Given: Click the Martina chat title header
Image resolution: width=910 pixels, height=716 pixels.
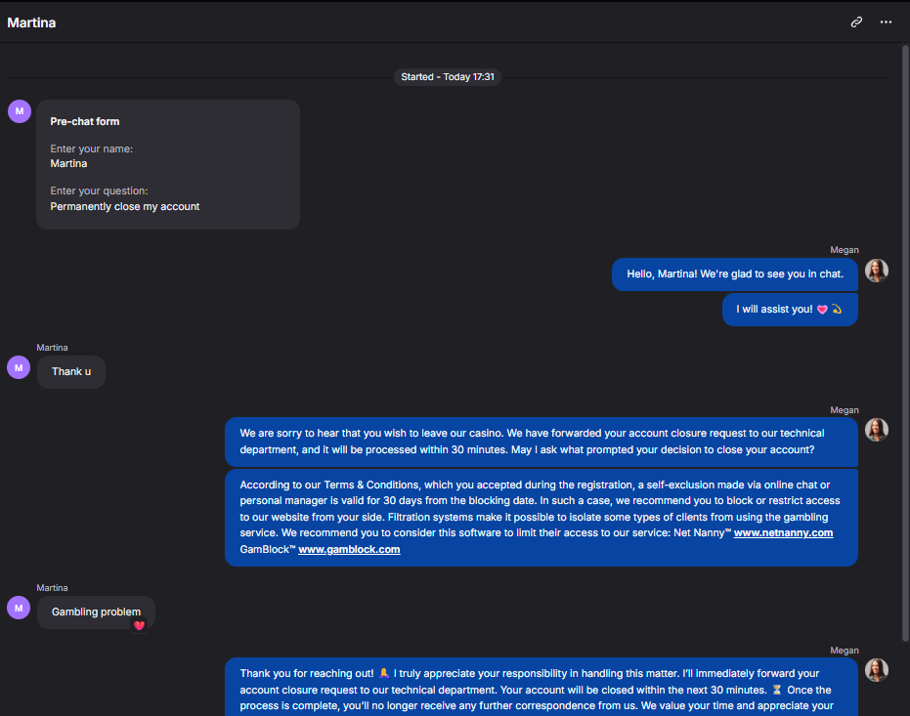Looking at the screenshot, I should click(x=31, y=22).
